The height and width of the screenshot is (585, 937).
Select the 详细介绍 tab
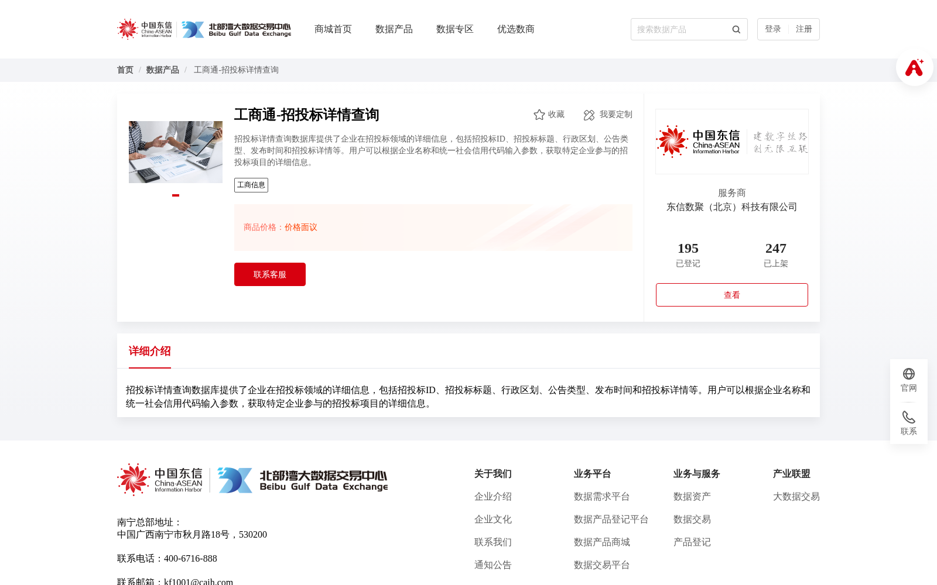(x=150, y=351)
